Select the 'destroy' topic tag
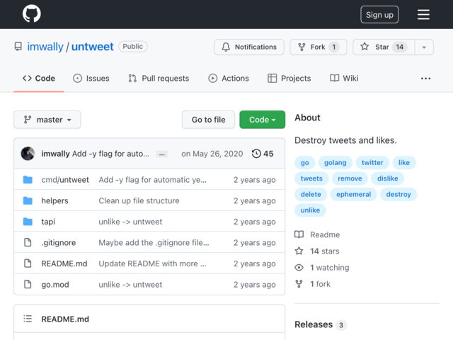The width and height of the screenshot is (453, 340). tap(398, 194)
